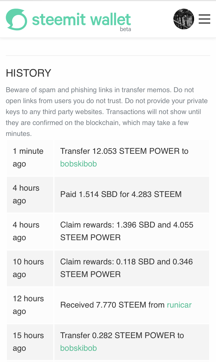Image resolution: width=216 pixels, height=362 pixels.
Task: Open the user profile avatar
Action: coord(184,19)
